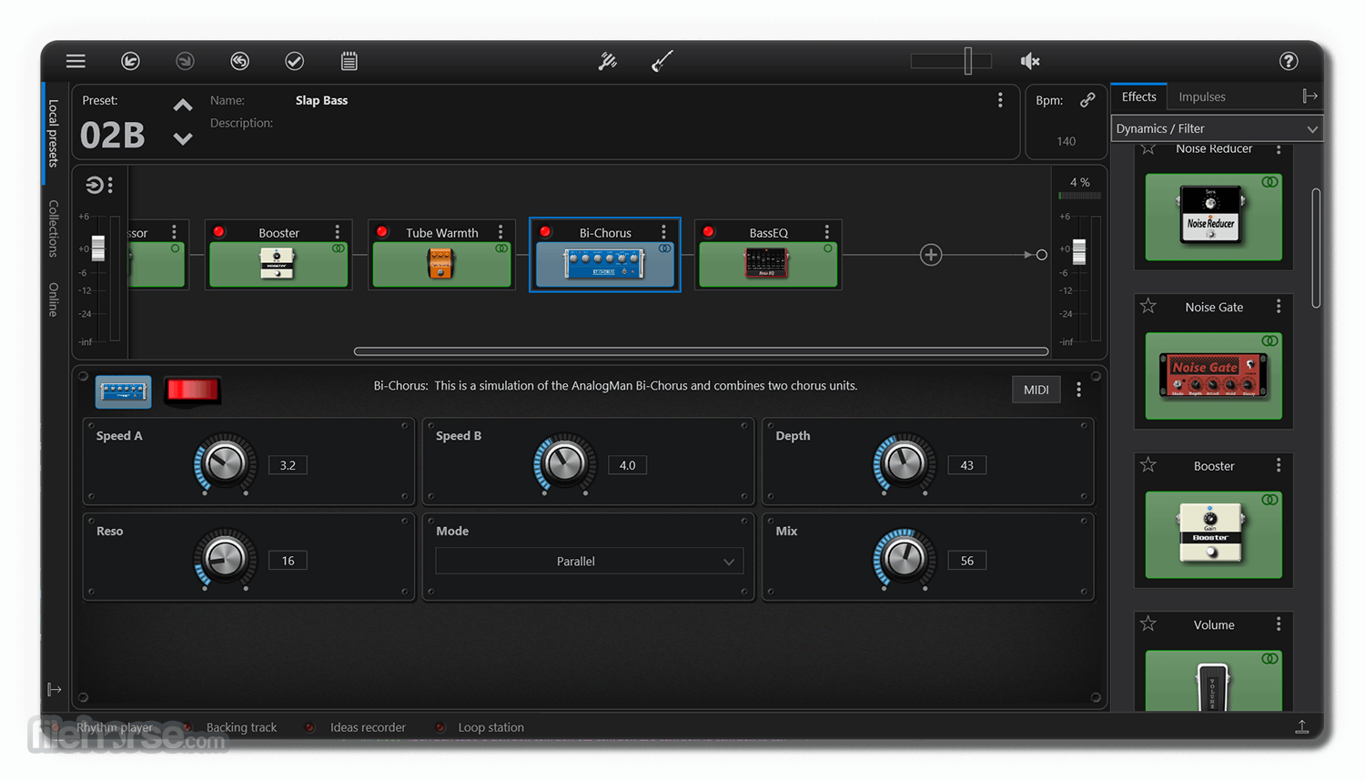
Task: Click the upload icon in bottom bar
Action: [1302, 726]
